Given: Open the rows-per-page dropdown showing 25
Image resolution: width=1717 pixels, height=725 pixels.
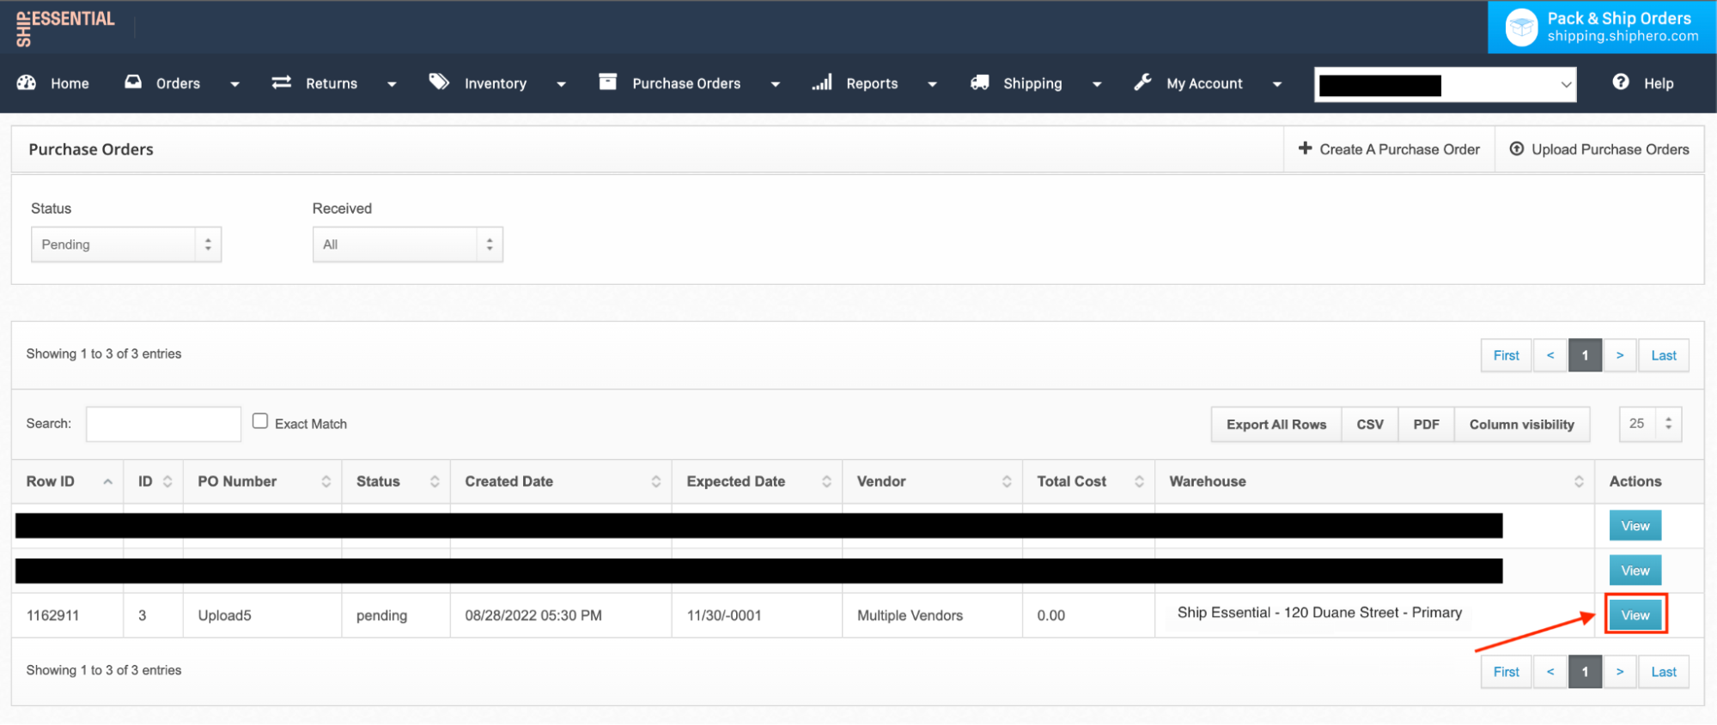Looking at the screenshot, I should [x=1650, y=424].
